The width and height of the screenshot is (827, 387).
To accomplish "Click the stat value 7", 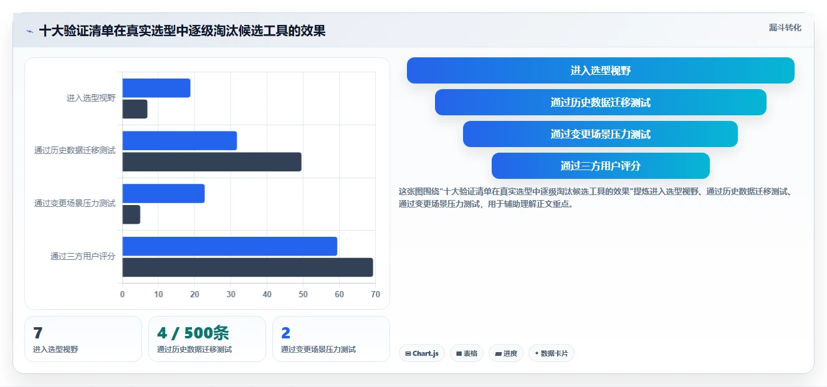I will pyautogui.click(x=38, y=333).
